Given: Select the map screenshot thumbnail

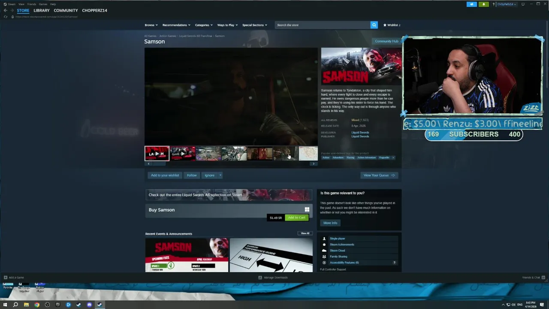Looking at the screenshot, I should pos(308,153).
